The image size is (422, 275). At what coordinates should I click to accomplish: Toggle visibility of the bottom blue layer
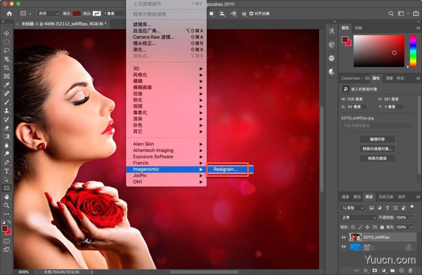[344, 247]
